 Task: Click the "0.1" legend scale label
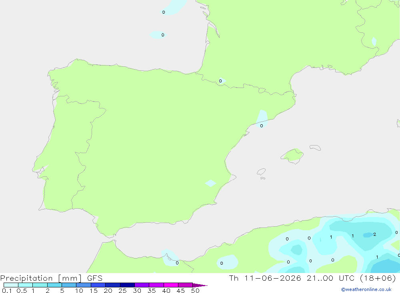(x=7, y=291)
